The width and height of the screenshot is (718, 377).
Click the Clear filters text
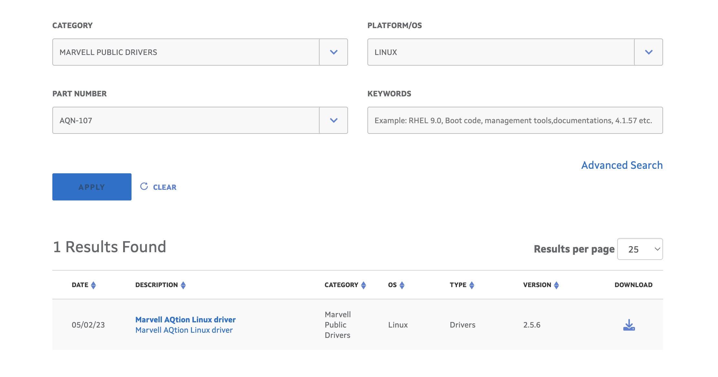(x=164, y=187)
